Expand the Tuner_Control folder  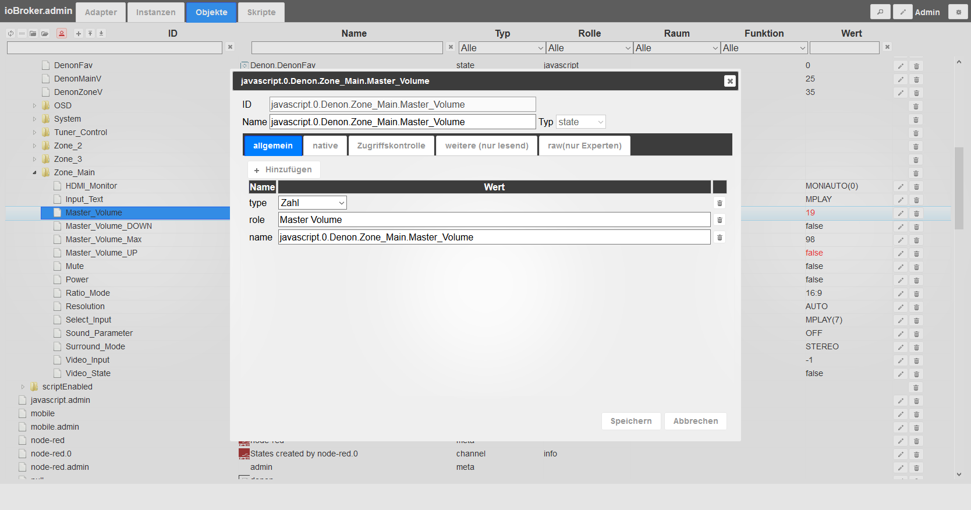(x=34, y=133)
